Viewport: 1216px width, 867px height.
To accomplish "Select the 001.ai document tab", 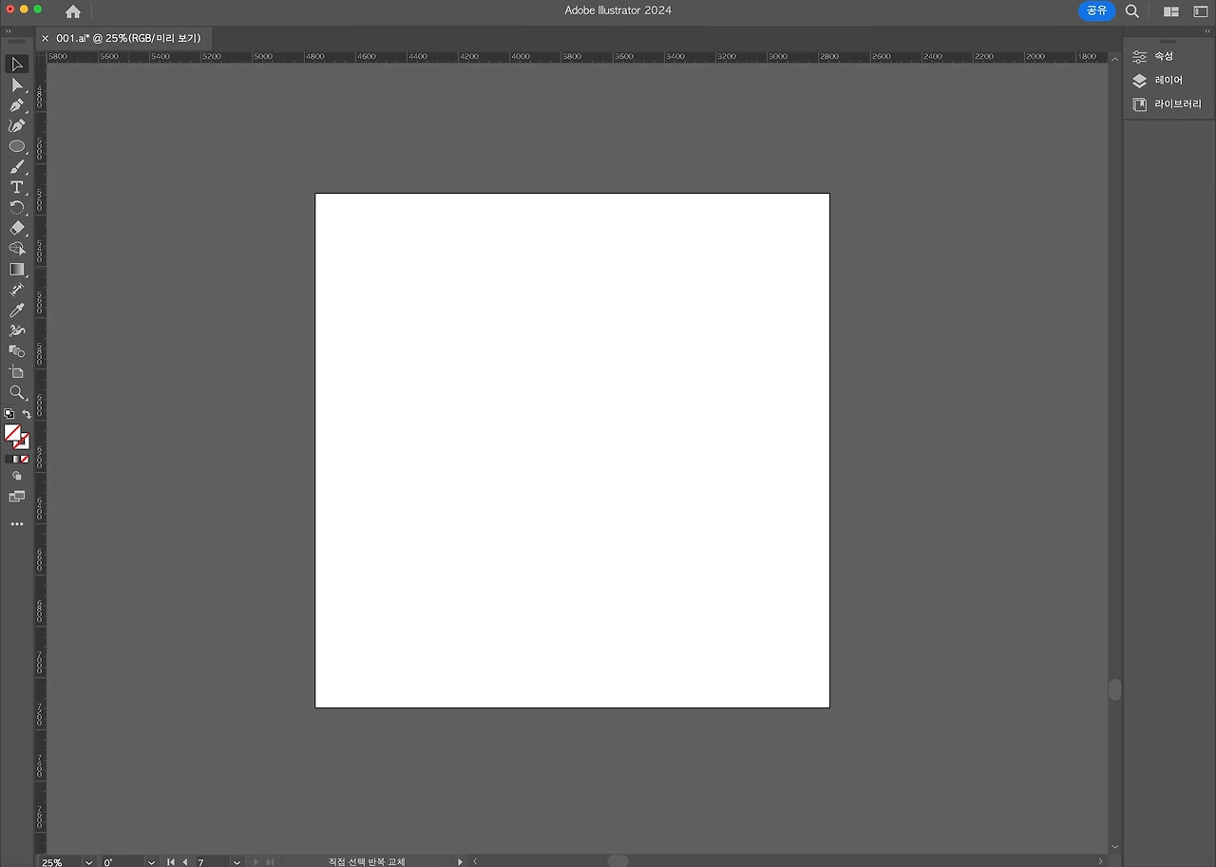I will (x=128, y=38).
